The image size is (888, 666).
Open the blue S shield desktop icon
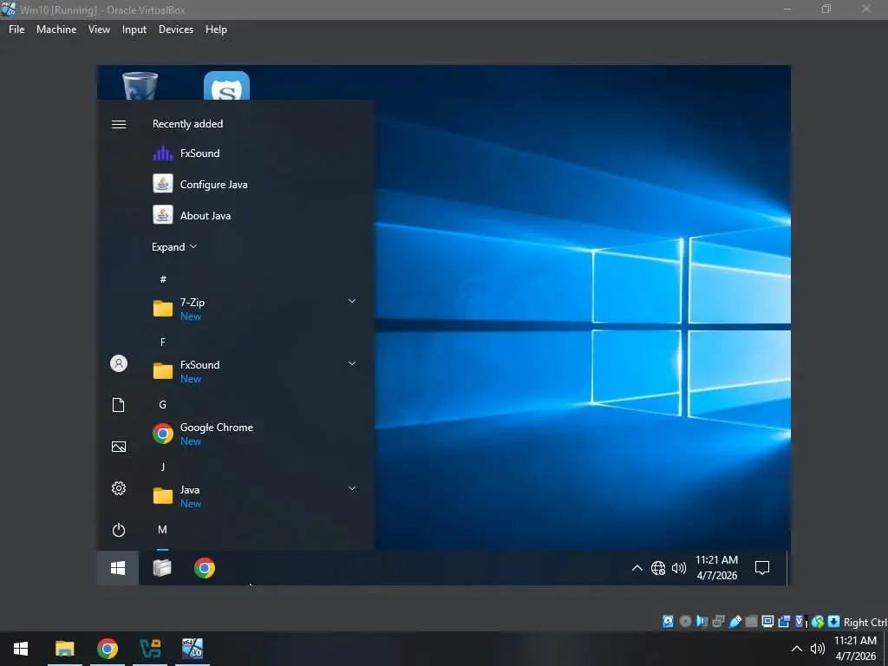[226, 86]
